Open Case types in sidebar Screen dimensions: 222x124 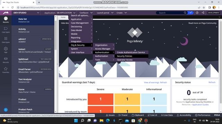point(6,30)
